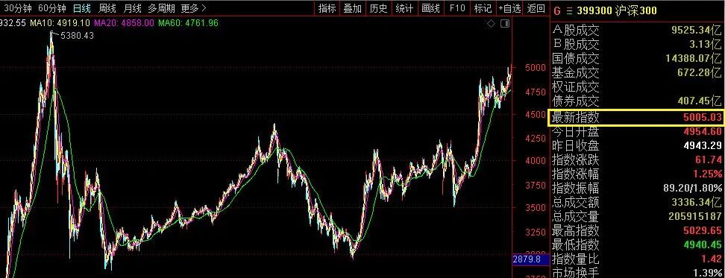Click the 最新指数 5005.03 value
Viewport: 725px width, 278px height.
pos(703,118)
